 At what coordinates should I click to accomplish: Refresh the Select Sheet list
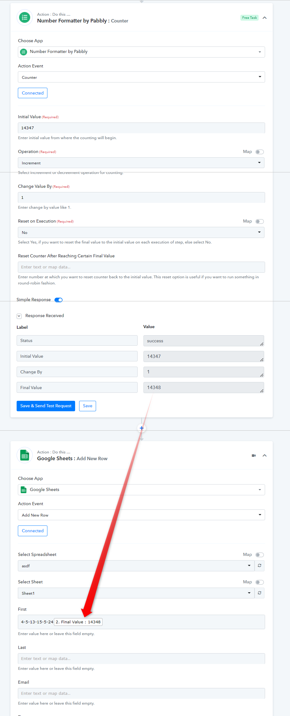coord(260,593)
